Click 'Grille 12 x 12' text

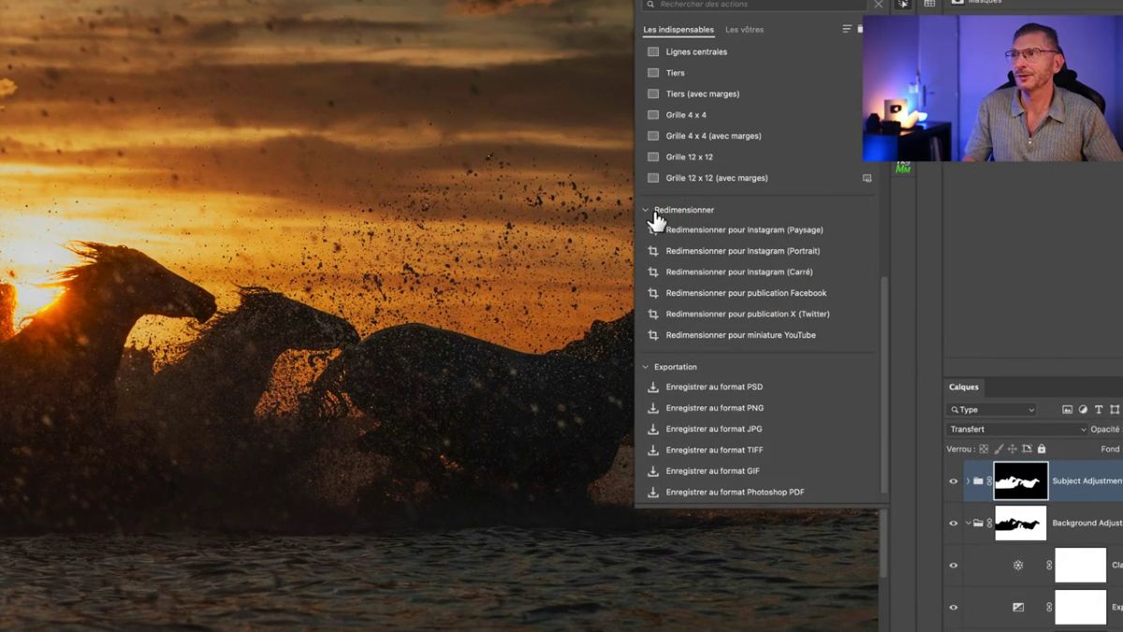689,157
